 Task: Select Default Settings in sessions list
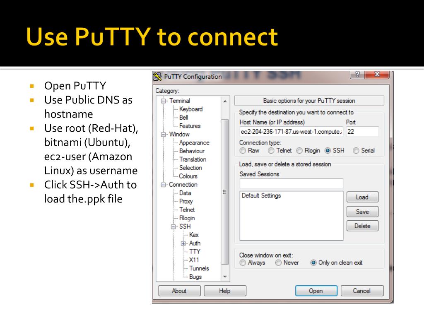click(x=261, y=196)
